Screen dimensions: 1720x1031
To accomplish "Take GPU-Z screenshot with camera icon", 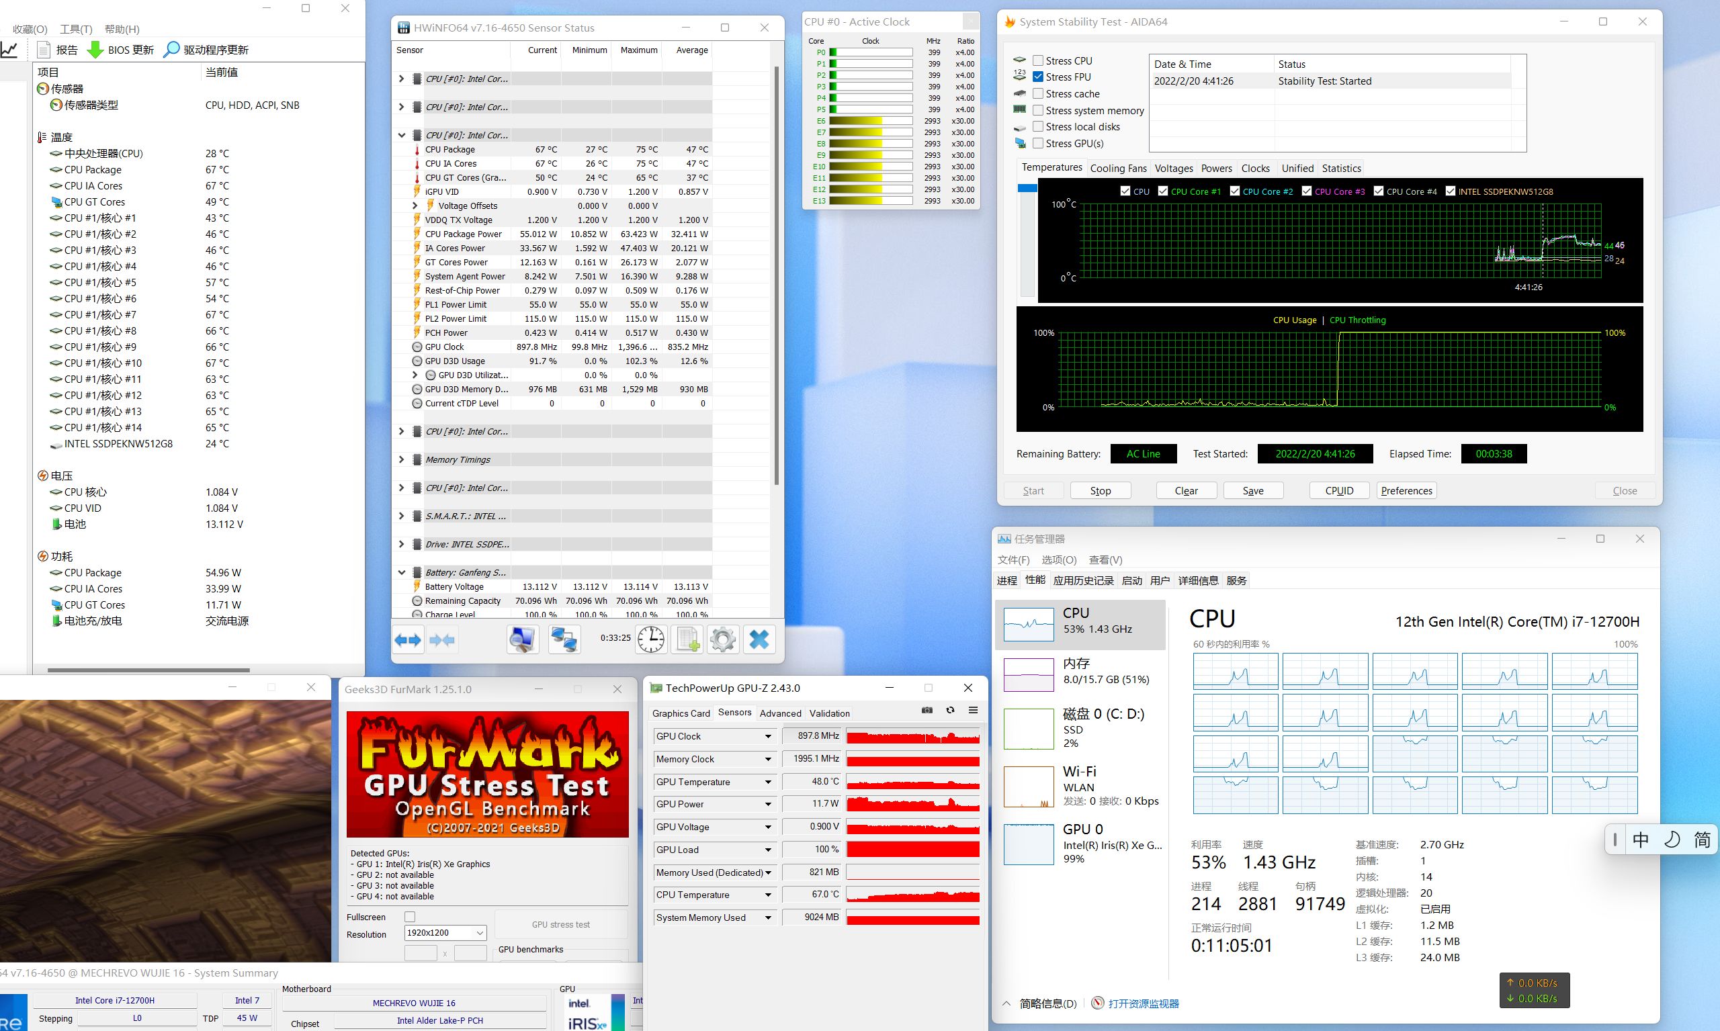I will (x=927, y=710).
